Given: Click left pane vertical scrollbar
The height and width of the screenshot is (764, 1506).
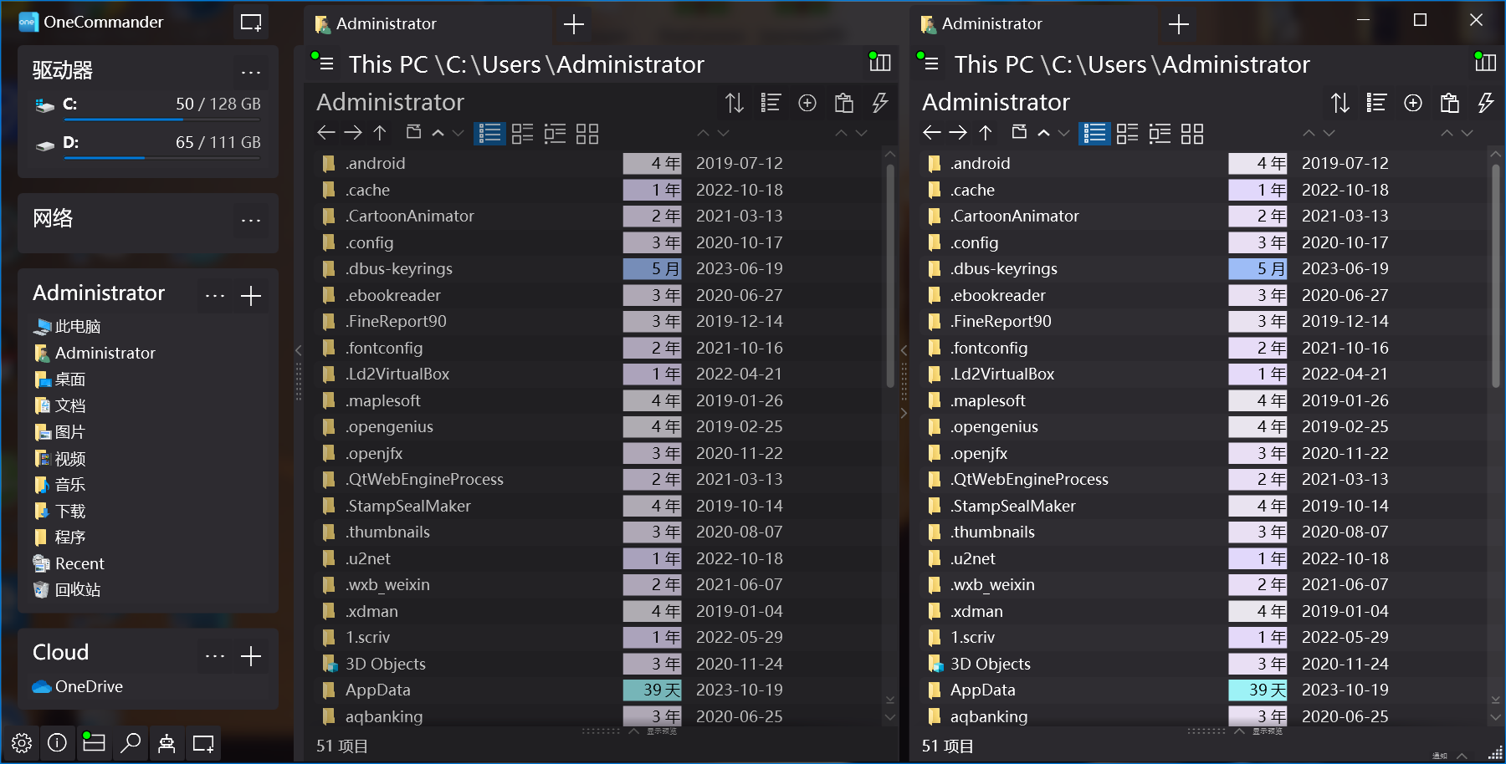Looking at the screenshot, I should (890, 276).
